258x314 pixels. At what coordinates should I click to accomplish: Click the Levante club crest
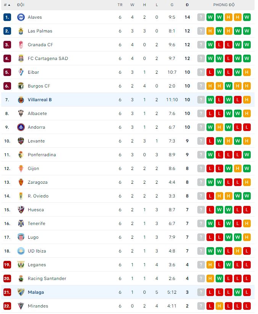(x=22, y=141)
